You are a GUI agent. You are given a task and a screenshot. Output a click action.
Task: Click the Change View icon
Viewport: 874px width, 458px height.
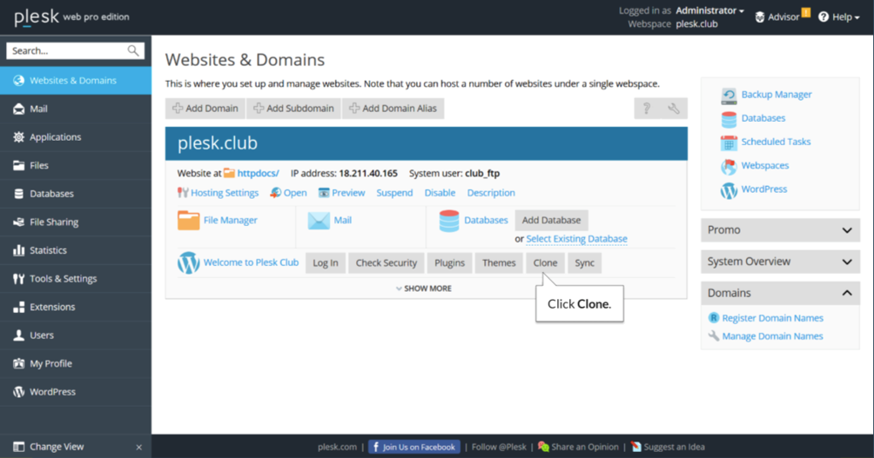coord(18,447)
